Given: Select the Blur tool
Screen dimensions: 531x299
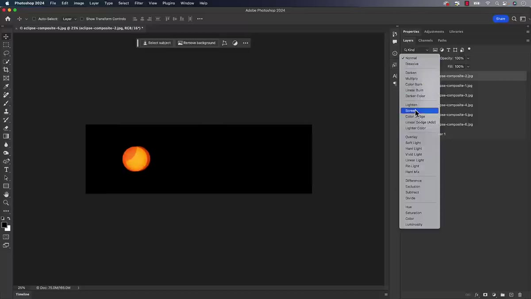Looking at the screenshot, I should [6, 145].
